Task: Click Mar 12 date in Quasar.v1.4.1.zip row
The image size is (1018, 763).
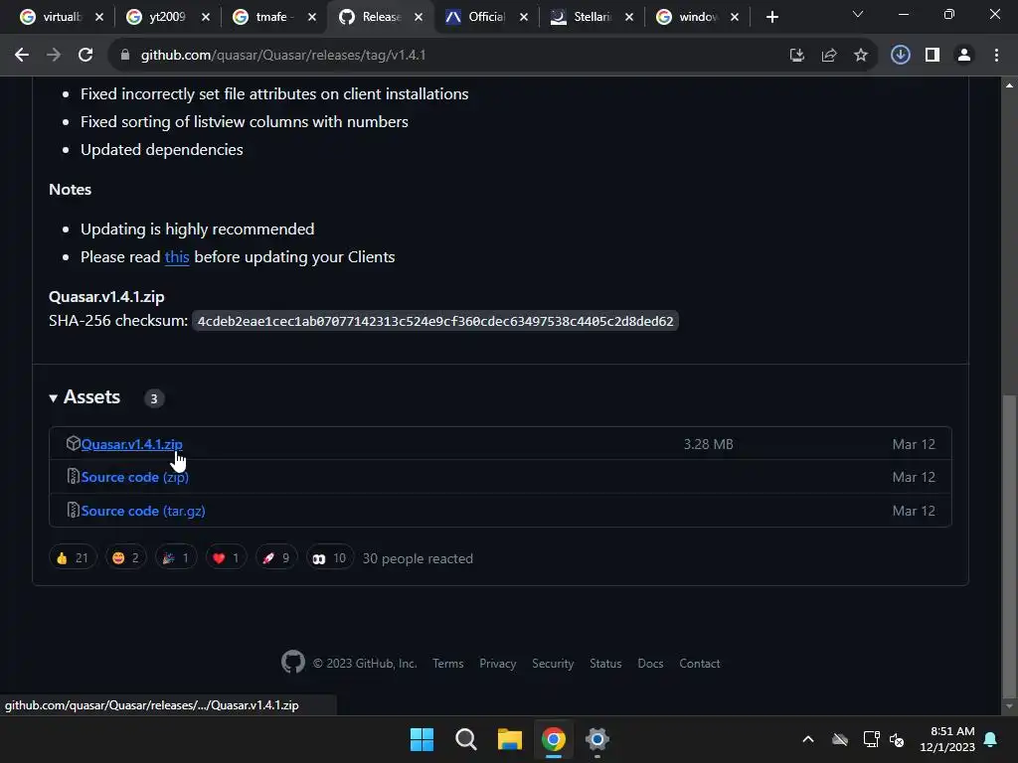Action: pyautogui.click(x=914, y=444)
